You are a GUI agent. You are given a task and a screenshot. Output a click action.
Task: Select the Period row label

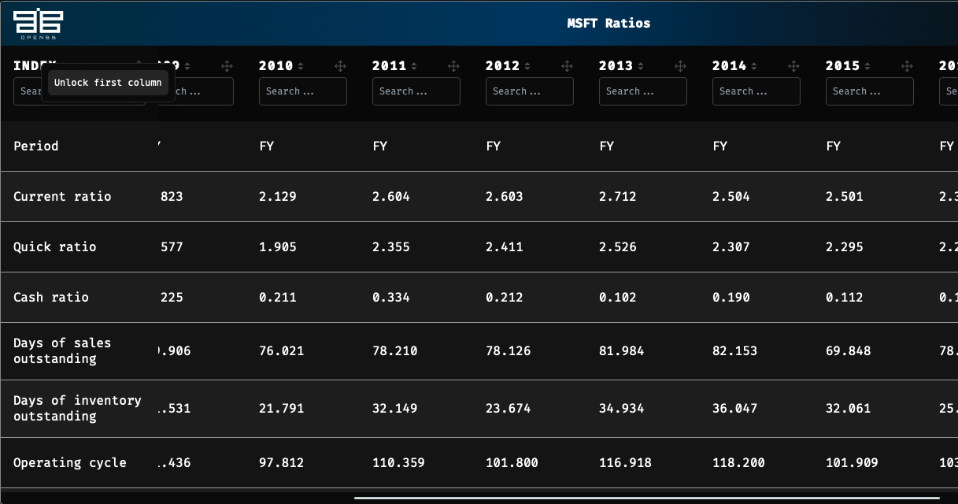click(36, 146)
